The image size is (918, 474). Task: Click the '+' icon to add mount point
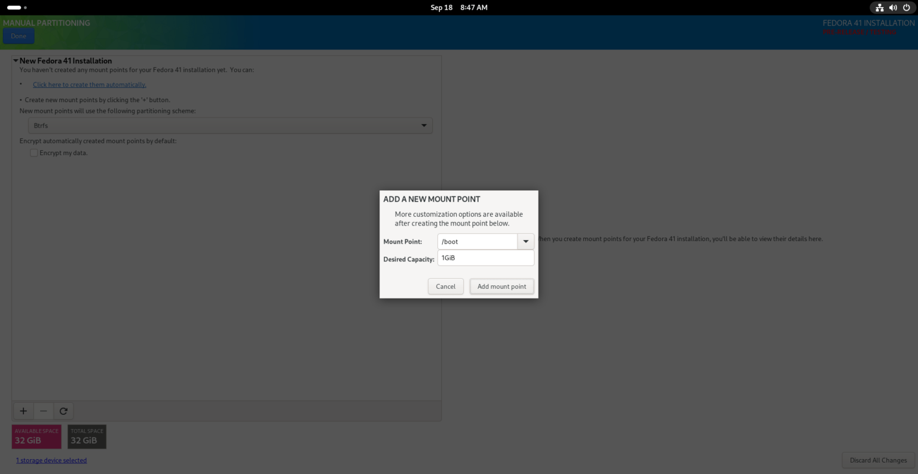(x=23, y=411)
